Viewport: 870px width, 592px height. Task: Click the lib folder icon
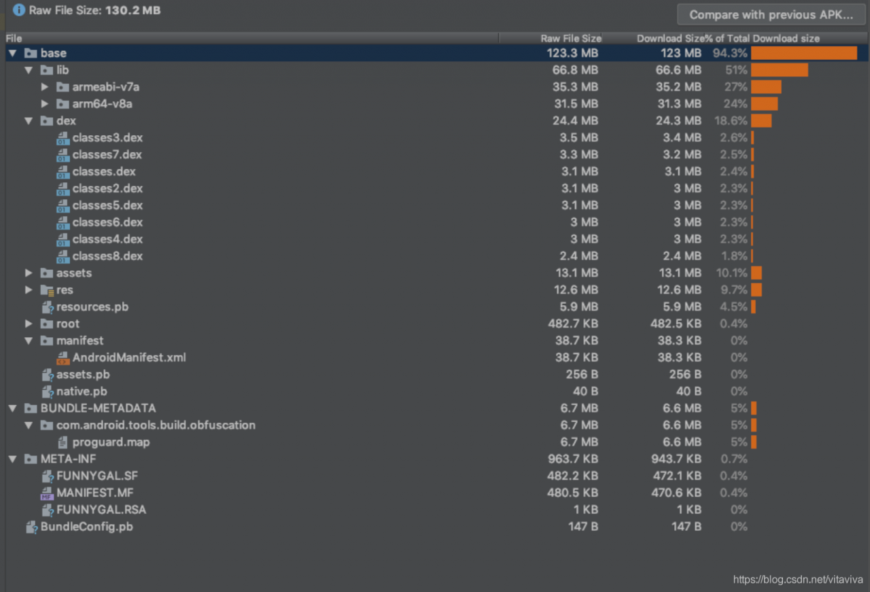coord(46,70)
